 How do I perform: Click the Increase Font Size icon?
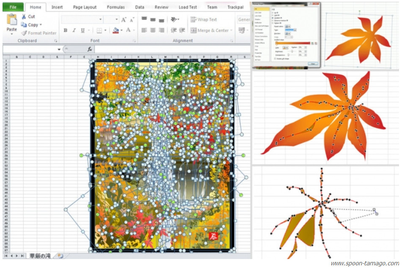point(124,20)
